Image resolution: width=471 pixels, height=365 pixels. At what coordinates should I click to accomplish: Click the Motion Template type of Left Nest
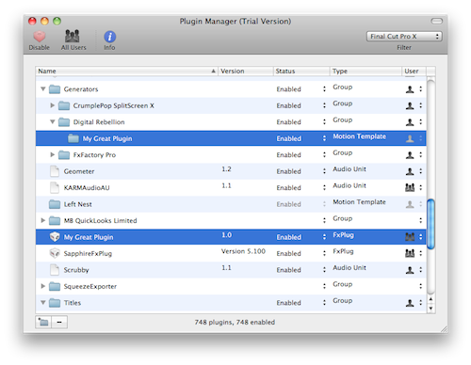click(x=359, y=202)
